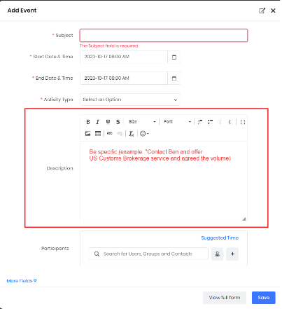The height and width of the screenshot is (309, 282).
Task: Apply bold formatting in description editor
Action: tap(88, 122)
